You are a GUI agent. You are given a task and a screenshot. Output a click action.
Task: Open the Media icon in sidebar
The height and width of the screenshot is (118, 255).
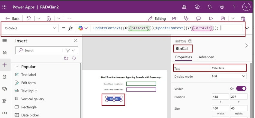(x=4, y=89)
